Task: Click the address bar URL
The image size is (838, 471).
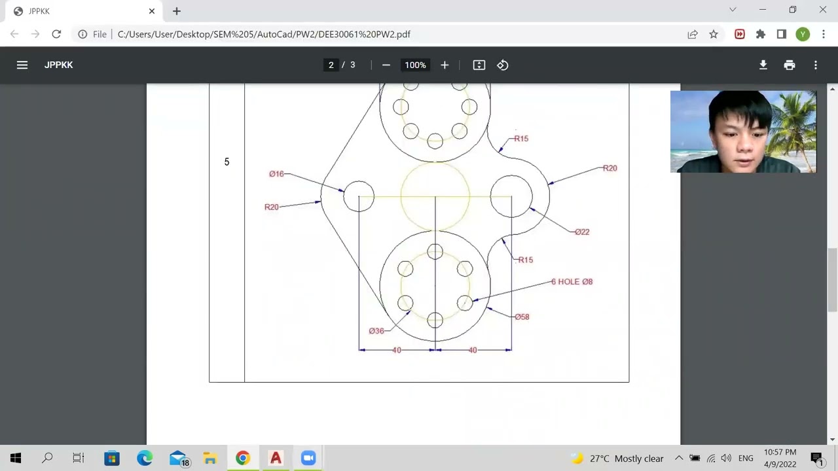Action: (x=264, y=34)
